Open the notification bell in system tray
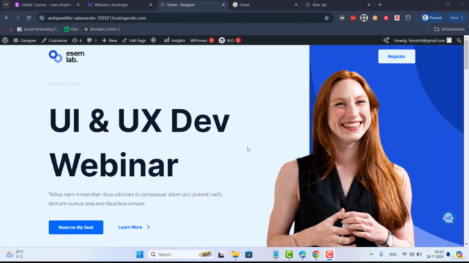This screenshot has width=469, height=263. tap(448, 254)
